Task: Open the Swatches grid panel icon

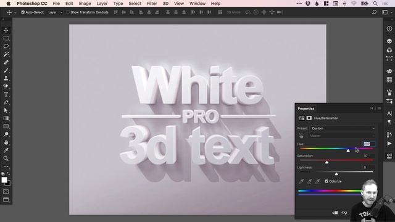Action: [389, 80]
